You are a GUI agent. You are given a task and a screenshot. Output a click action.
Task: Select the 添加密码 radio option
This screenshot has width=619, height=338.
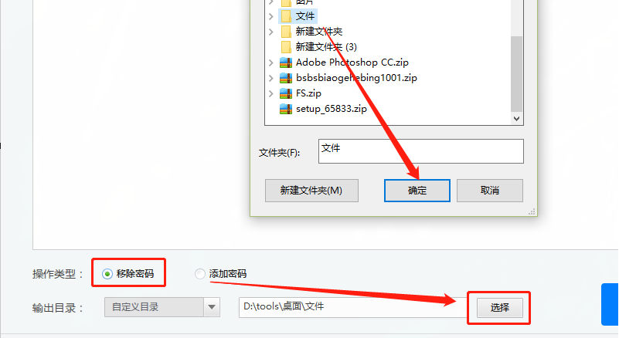[200, 274]
